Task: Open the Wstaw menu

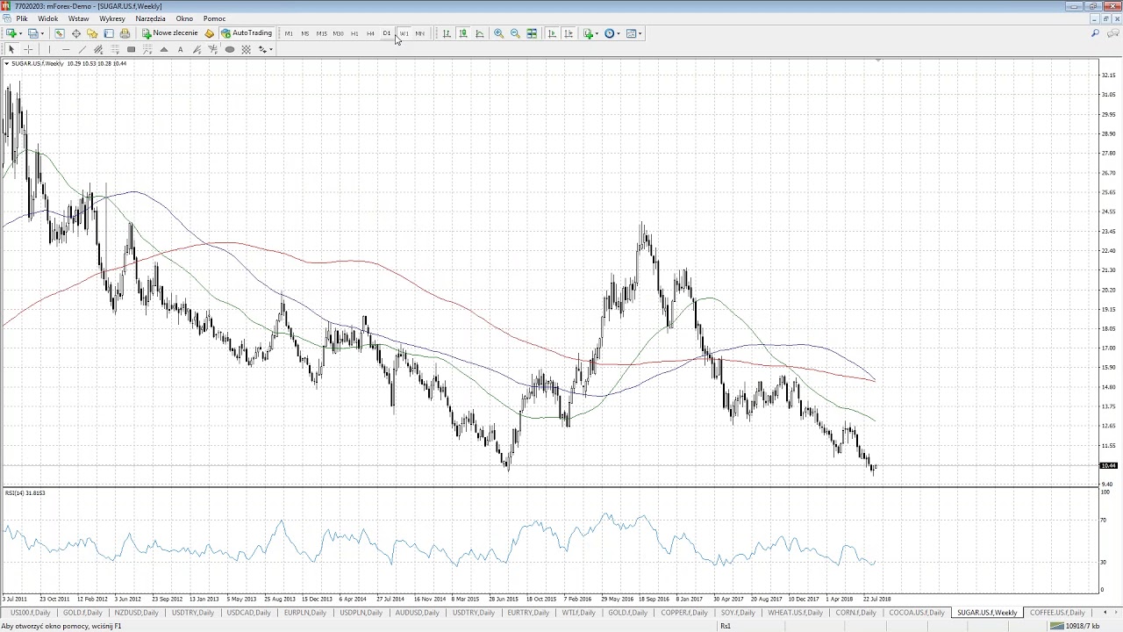Action: coord(78,18)
